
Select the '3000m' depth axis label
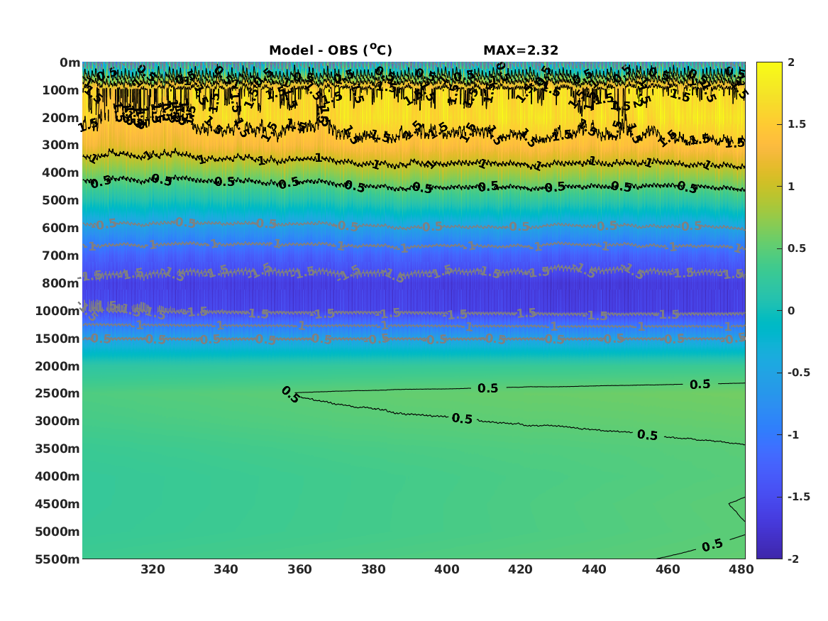click(x=57, y=421)
